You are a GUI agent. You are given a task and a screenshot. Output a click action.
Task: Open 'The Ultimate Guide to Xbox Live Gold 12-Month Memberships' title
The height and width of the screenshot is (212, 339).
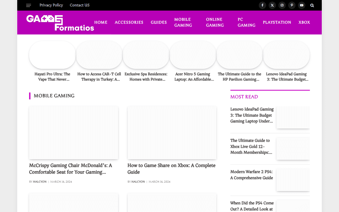[251, 146]
